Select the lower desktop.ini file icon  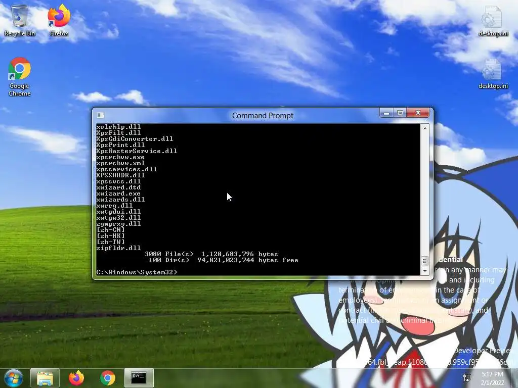pyautogui.click(x=493, y=73)
